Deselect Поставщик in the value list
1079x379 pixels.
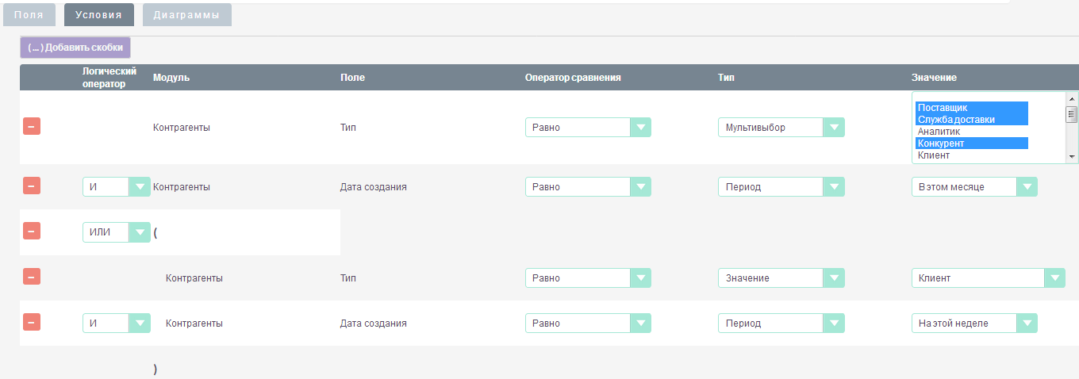(x=943, y=107)
